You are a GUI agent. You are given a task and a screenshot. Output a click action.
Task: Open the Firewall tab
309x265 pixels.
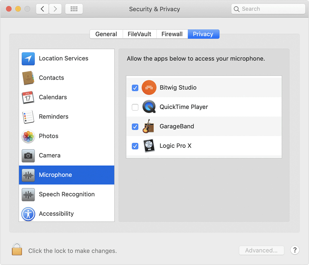pos(172,34)
